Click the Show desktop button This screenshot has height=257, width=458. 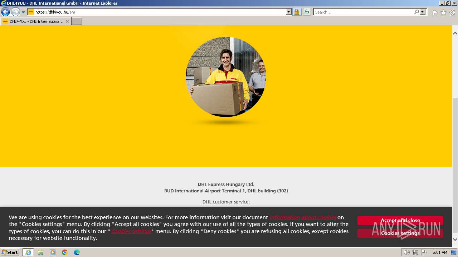(454, 252)
